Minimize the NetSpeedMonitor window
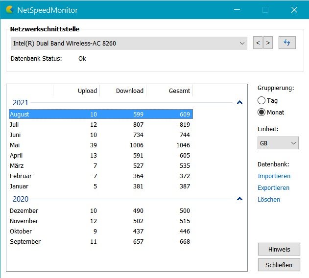Screen dimensions: 309x278 coord(237,10)
